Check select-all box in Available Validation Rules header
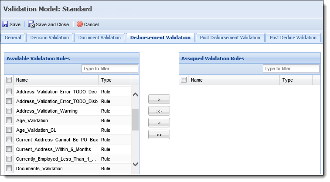Image resolution: width=330 pixels, height=182 pixels. coord(9,80)
